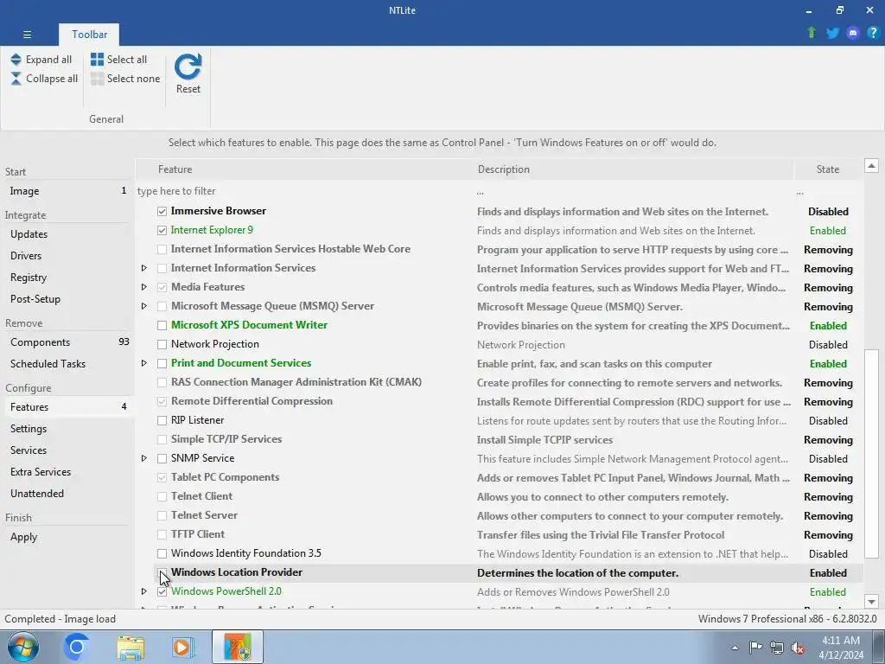The image size is (885, 664).
Task: Open the hamburger application menu
Action: 27,35
